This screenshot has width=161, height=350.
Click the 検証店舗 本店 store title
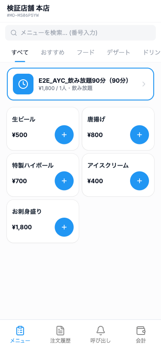pos(28,8)
